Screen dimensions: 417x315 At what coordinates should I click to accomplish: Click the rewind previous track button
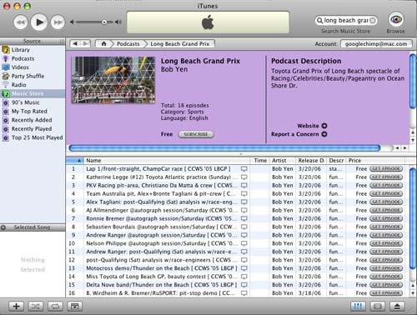pos(21,22)
